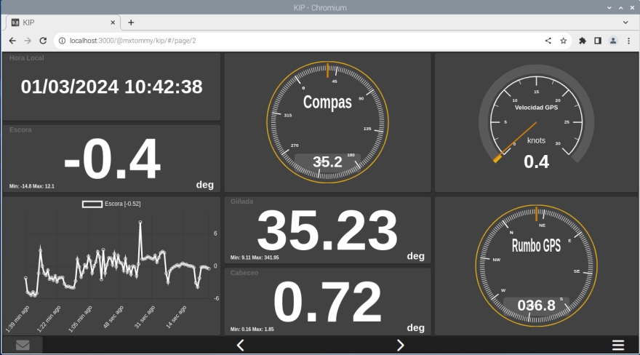
Task: Click the share page icon in address bar
Action: pos(548,41)
